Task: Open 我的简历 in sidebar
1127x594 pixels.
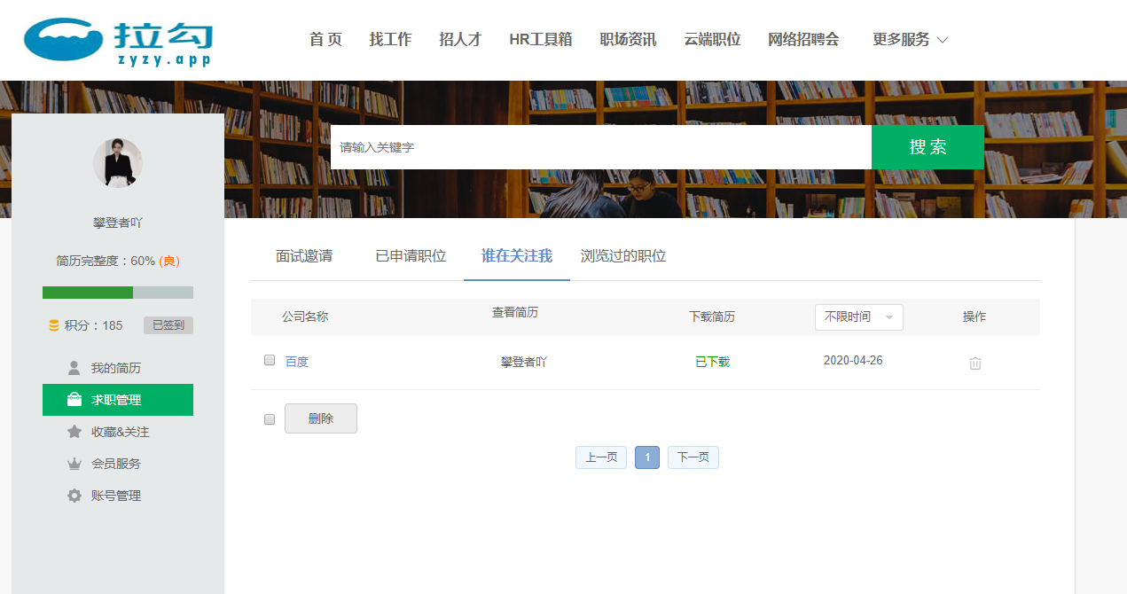Action: pyautogui.click(x=118, y=368)
